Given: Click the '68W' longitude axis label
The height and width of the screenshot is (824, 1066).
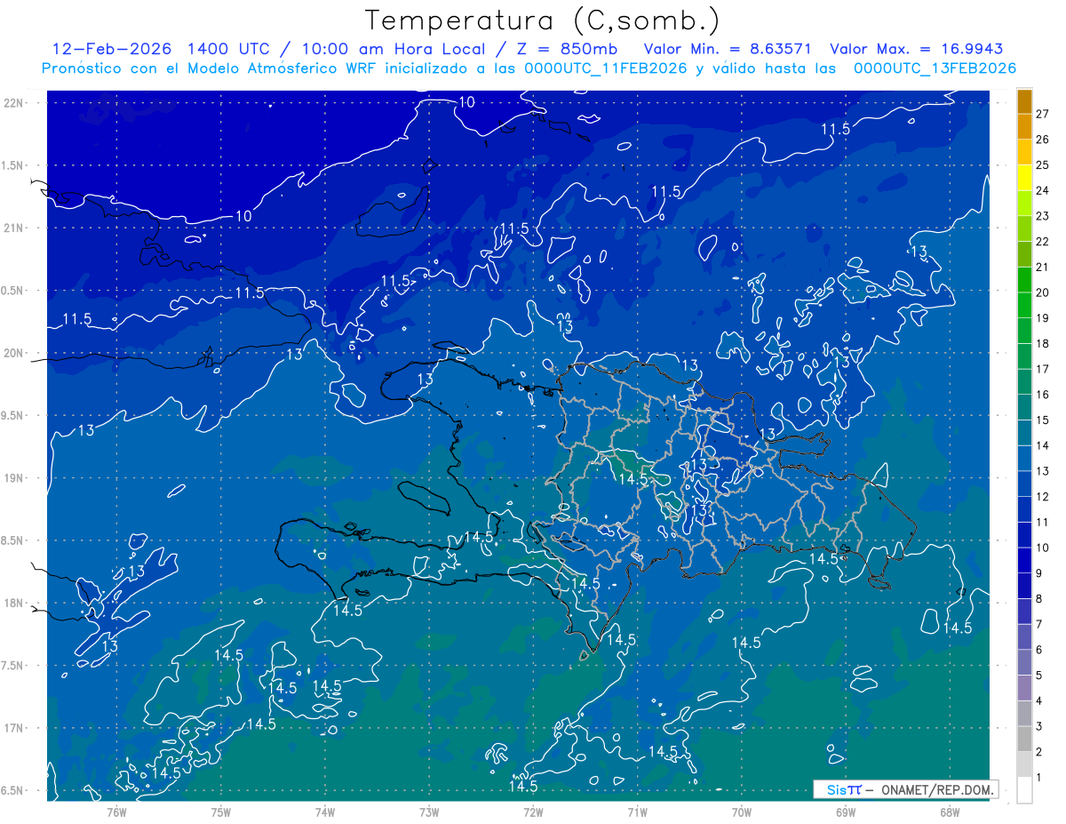Looking at the screenshot, I should tap(950, 812).
